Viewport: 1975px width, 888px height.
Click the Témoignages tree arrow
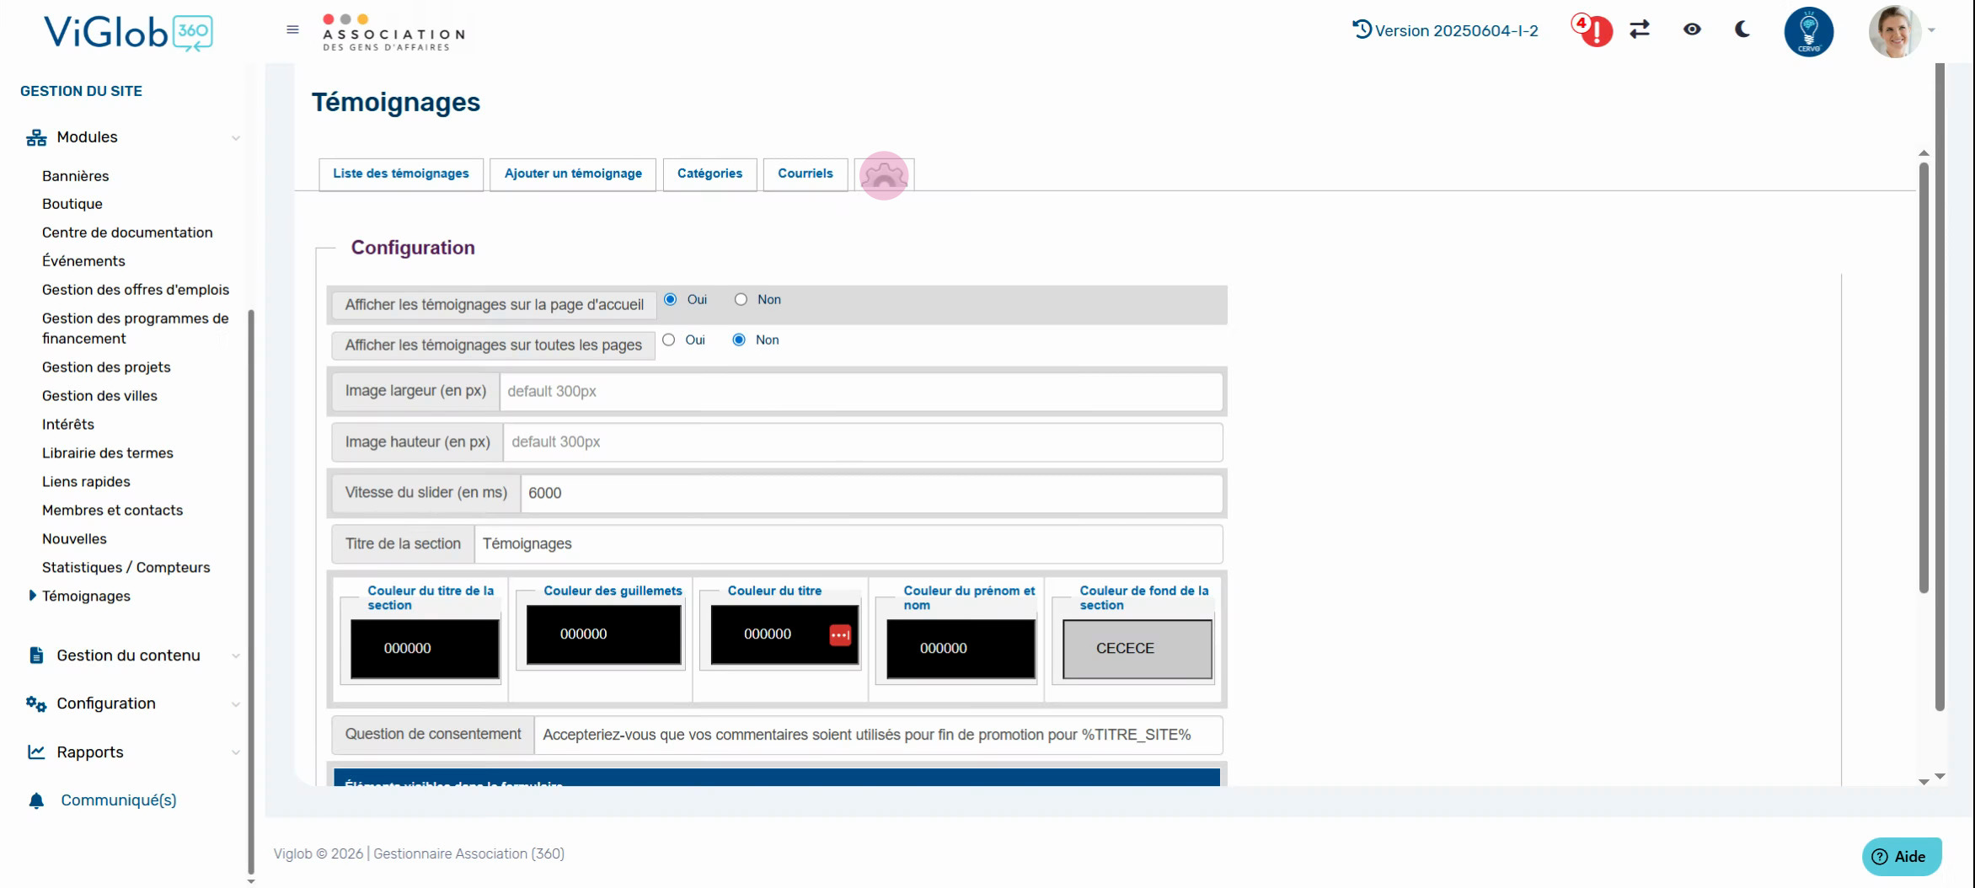pos(32,596)
